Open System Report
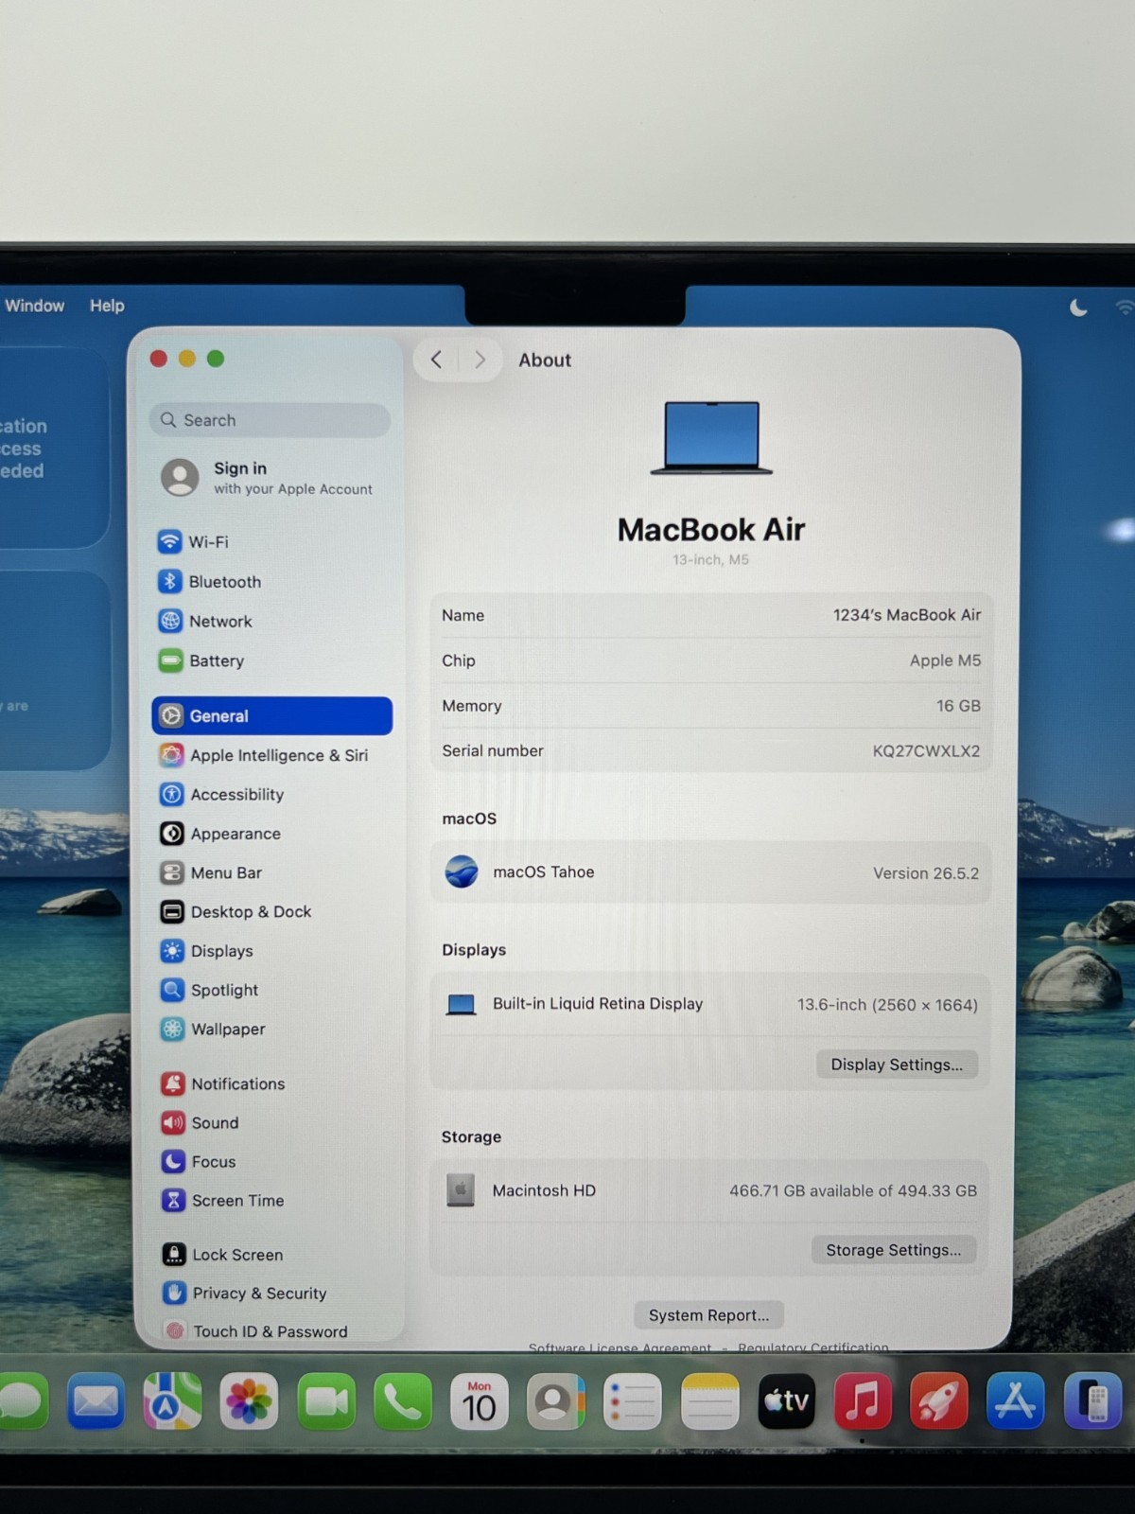The image size is (1135, 1514). [708, 1315]
